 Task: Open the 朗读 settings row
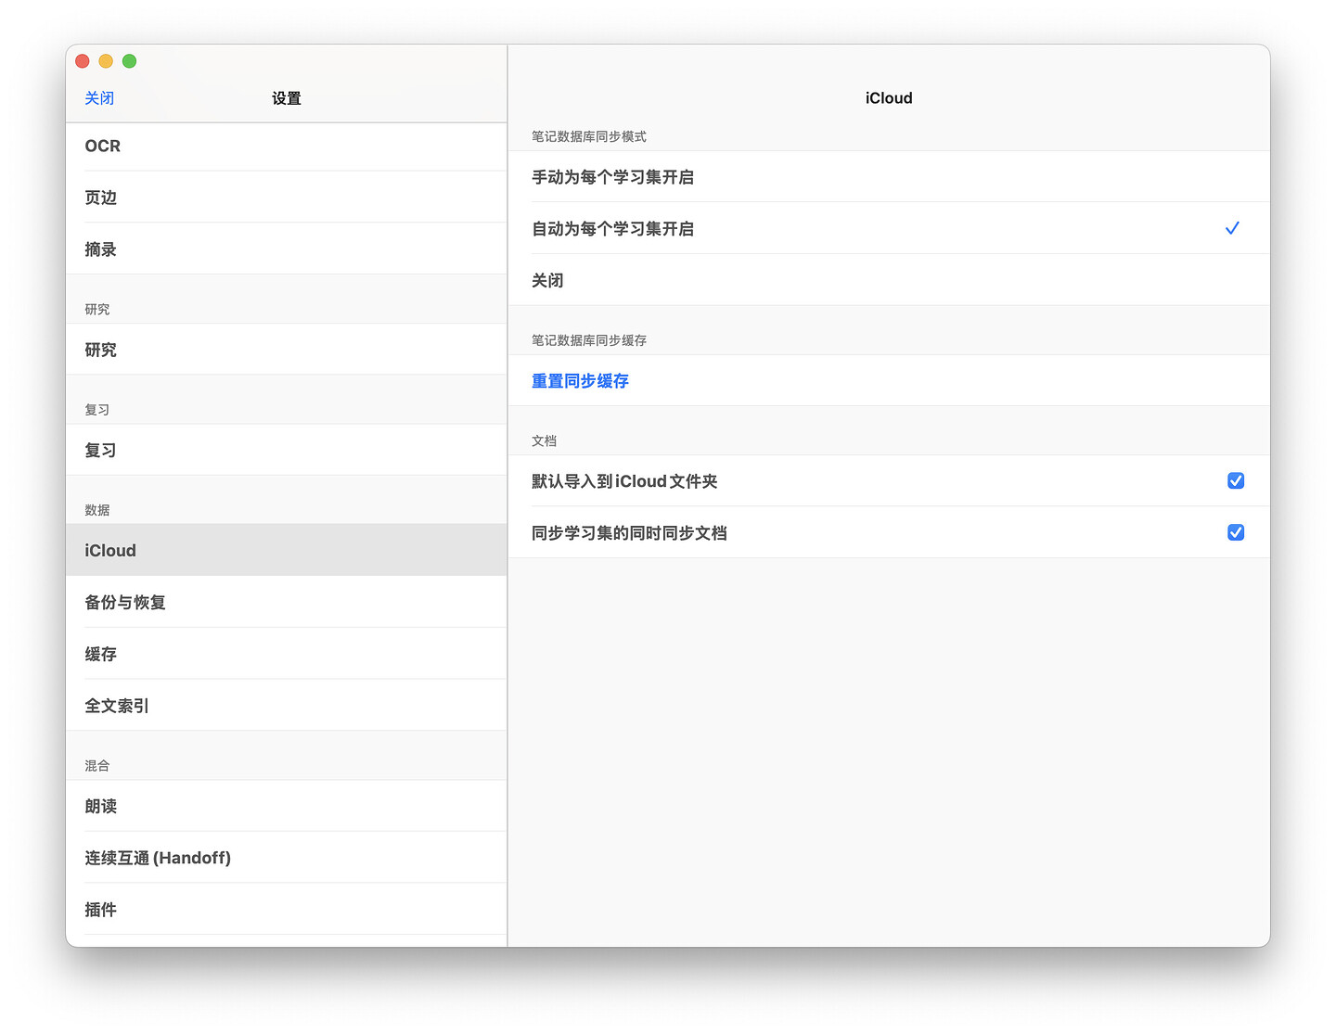[287, 806]
